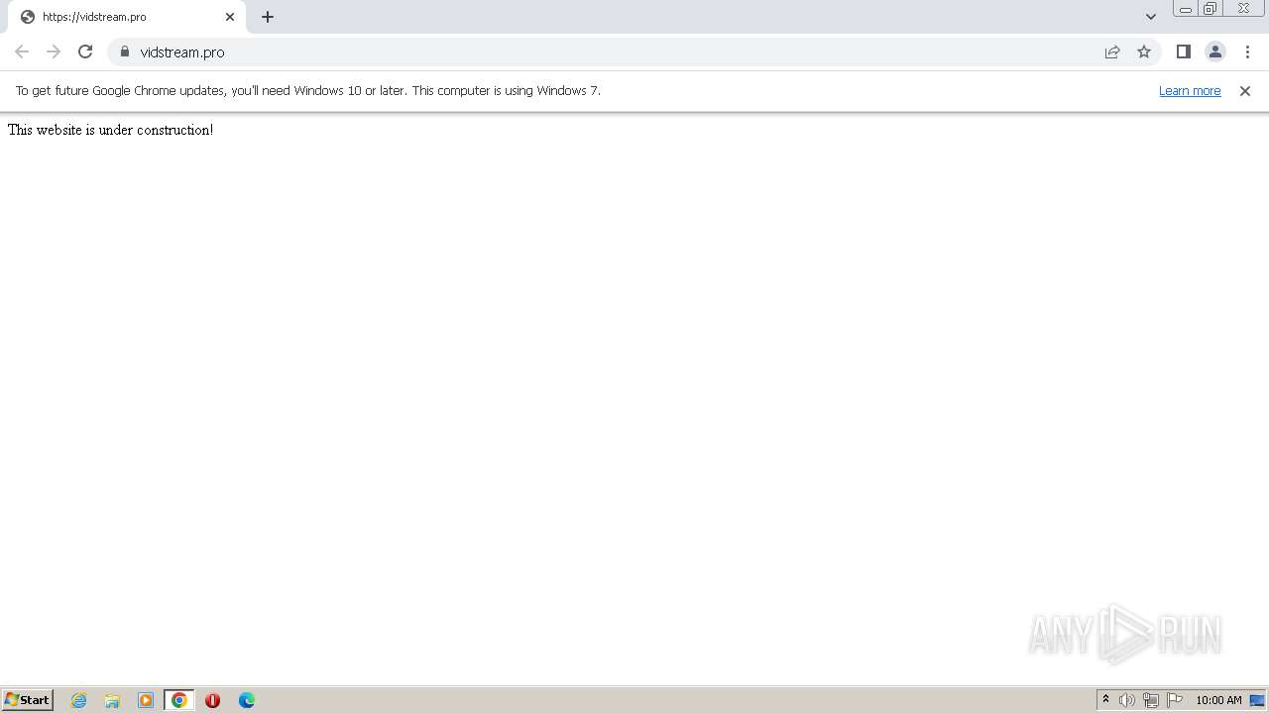Select the https://vidstream.pro tab
The height and width of the screenshot is (713, 1269).
(x=126, y=17)
